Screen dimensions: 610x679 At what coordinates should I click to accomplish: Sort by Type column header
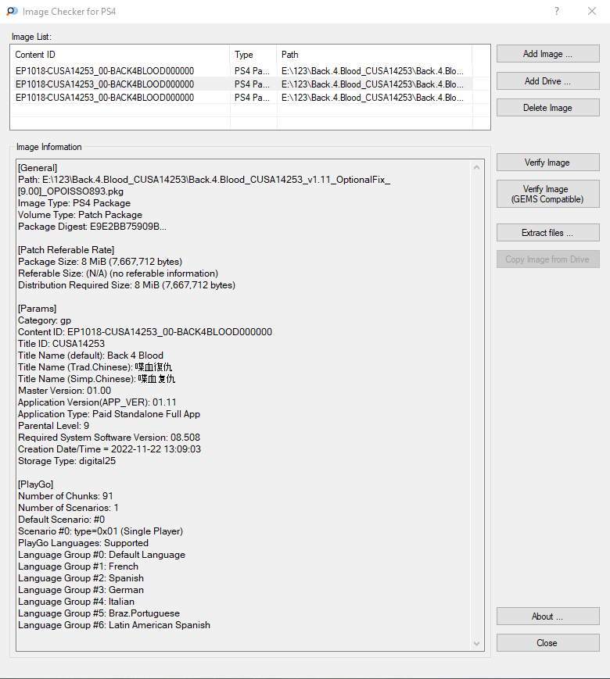(253, 55)
